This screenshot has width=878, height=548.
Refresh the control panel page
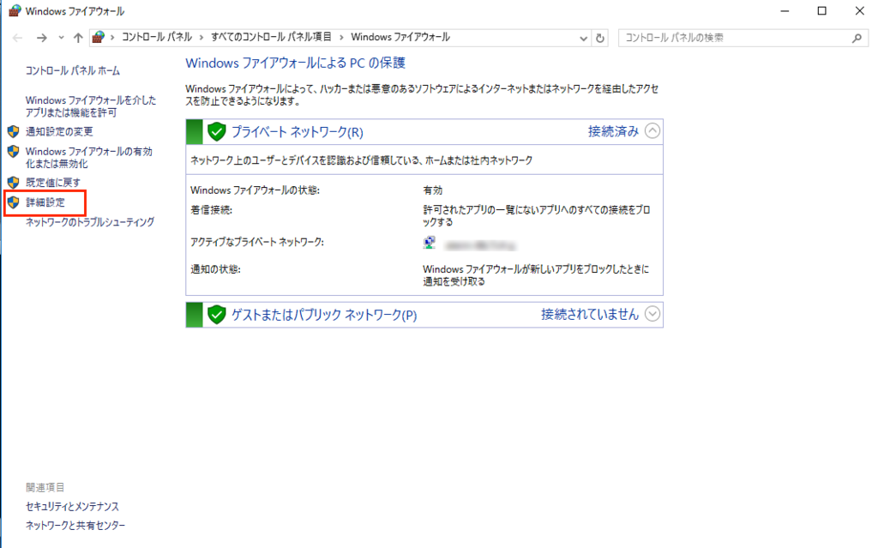pyautogui.click(x=600, y=38)
